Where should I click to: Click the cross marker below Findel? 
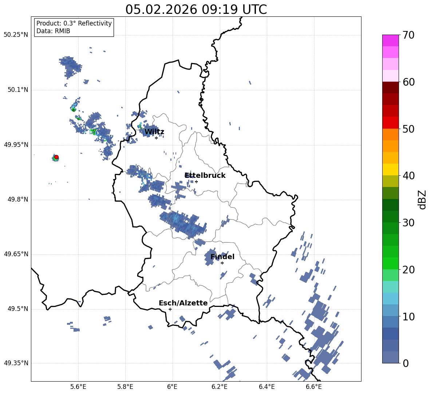(222, 263)
